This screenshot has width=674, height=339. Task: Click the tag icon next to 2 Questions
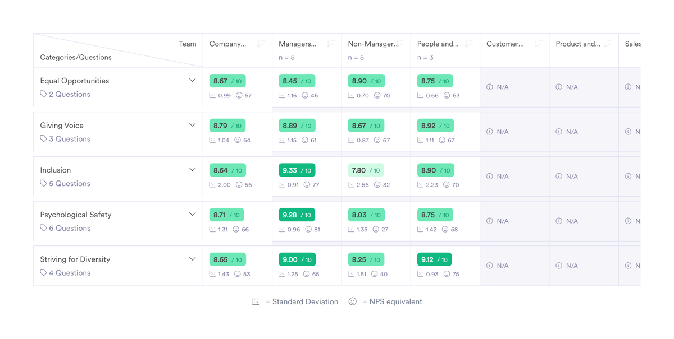(43, 94)
